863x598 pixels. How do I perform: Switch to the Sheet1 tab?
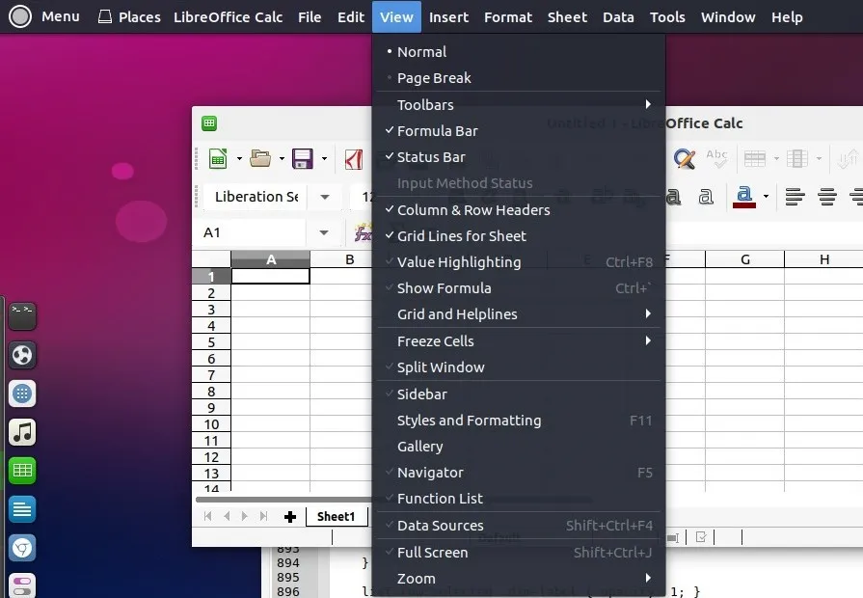coord(336,516)
